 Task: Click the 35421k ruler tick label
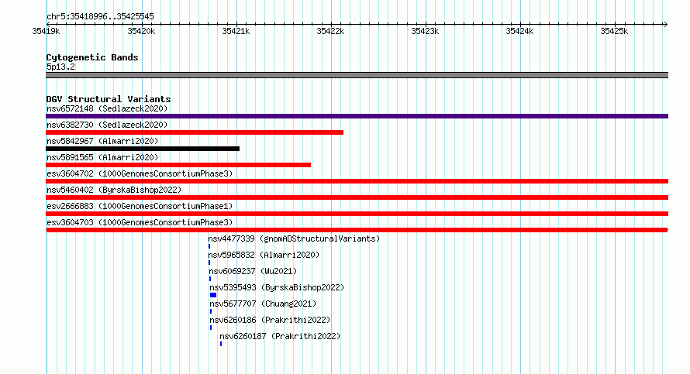[x=236, y=31]
